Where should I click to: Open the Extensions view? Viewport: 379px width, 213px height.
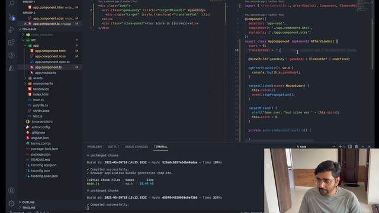pos(11,43)
